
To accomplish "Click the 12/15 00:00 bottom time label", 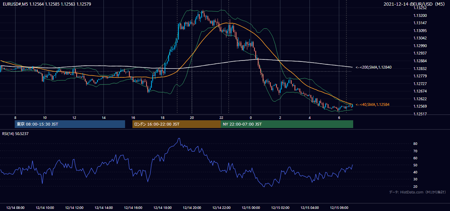I will [x=251, y=208].
